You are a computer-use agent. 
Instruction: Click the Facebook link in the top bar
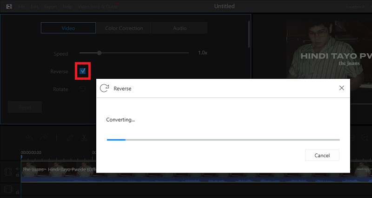(x=355, y=6)
